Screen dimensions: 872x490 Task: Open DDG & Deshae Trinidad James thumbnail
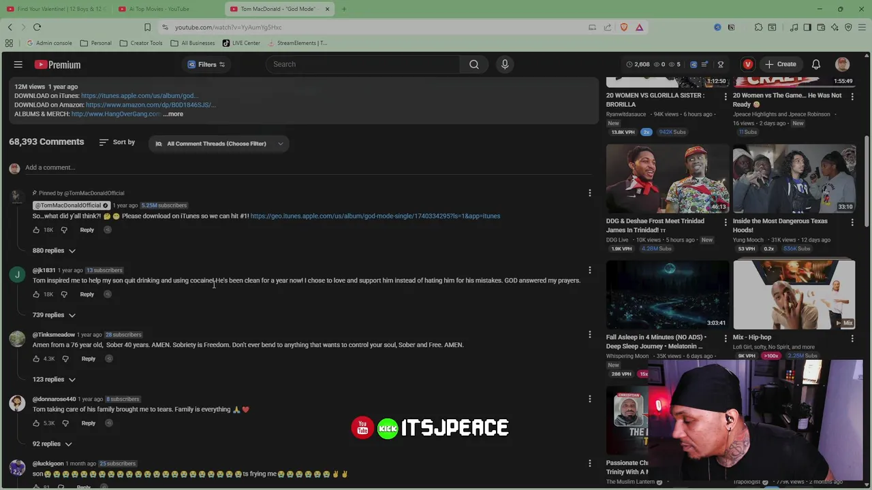click(x=668, y=178)
